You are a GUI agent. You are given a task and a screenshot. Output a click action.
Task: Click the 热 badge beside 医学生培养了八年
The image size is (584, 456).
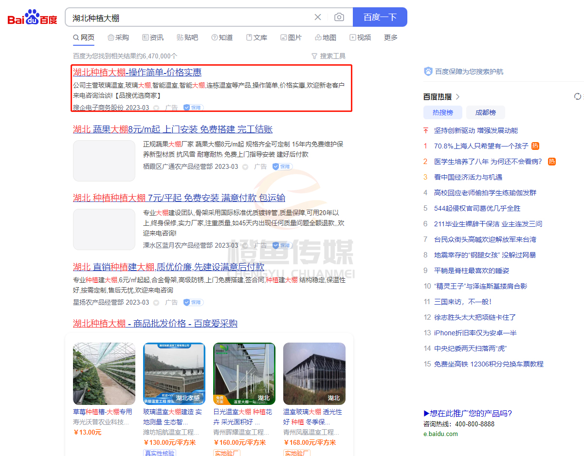(552, 162)
